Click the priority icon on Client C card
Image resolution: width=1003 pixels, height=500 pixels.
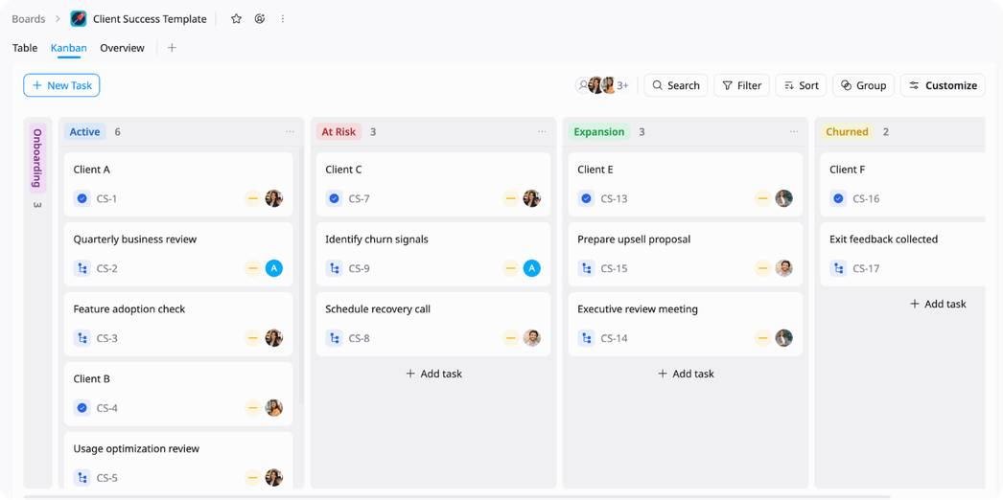pos(510,198)
